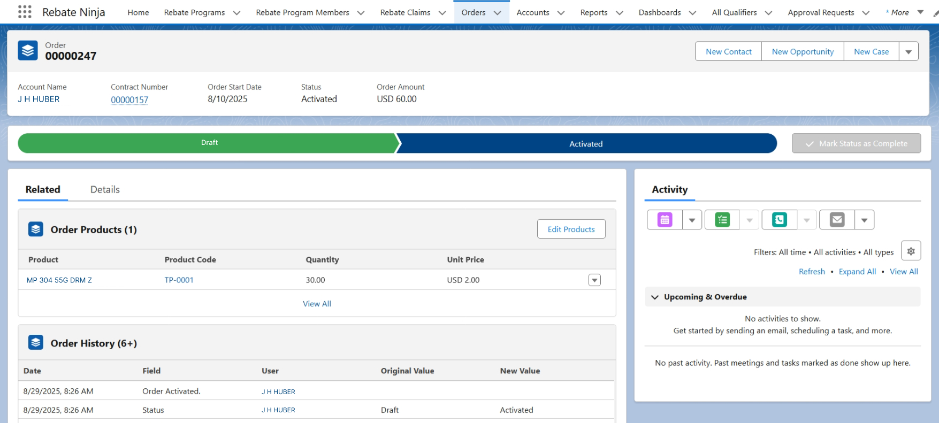This screenshot has width=939, height=423.
Task: Open the App Launcher grid icon
Action: pos(25,12)
